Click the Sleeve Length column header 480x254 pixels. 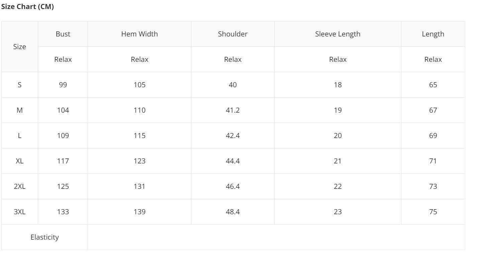[x=338, y=34]
